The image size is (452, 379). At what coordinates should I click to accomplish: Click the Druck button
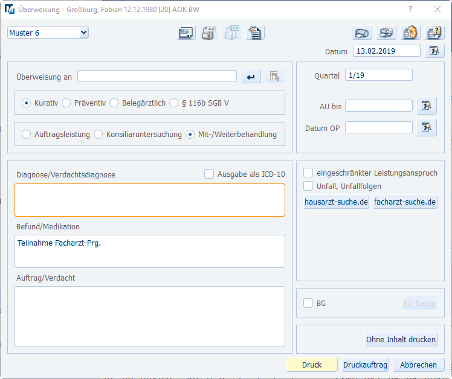(x=312, y=365)
